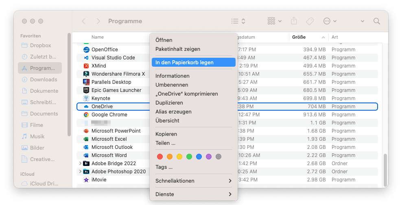This screenshot has height=205, width=402.
Task: Choose Paketinhalt zeigen
Action: click(194, 49)
